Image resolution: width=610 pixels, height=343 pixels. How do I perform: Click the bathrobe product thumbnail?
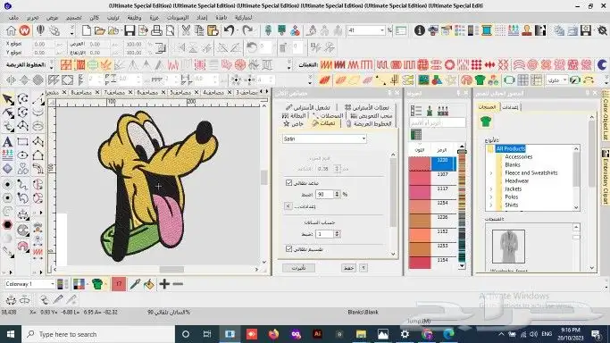coord(508,247)
